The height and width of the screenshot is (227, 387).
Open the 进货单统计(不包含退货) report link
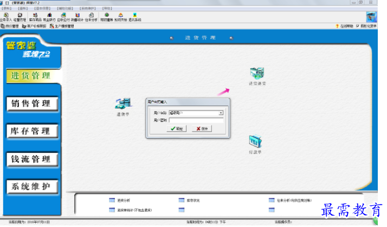click(134, 210)
